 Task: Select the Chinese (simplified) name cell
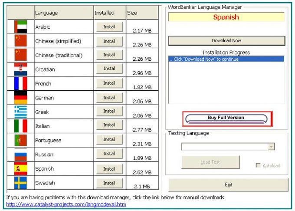pyautogui.click(x=64, y=41)
